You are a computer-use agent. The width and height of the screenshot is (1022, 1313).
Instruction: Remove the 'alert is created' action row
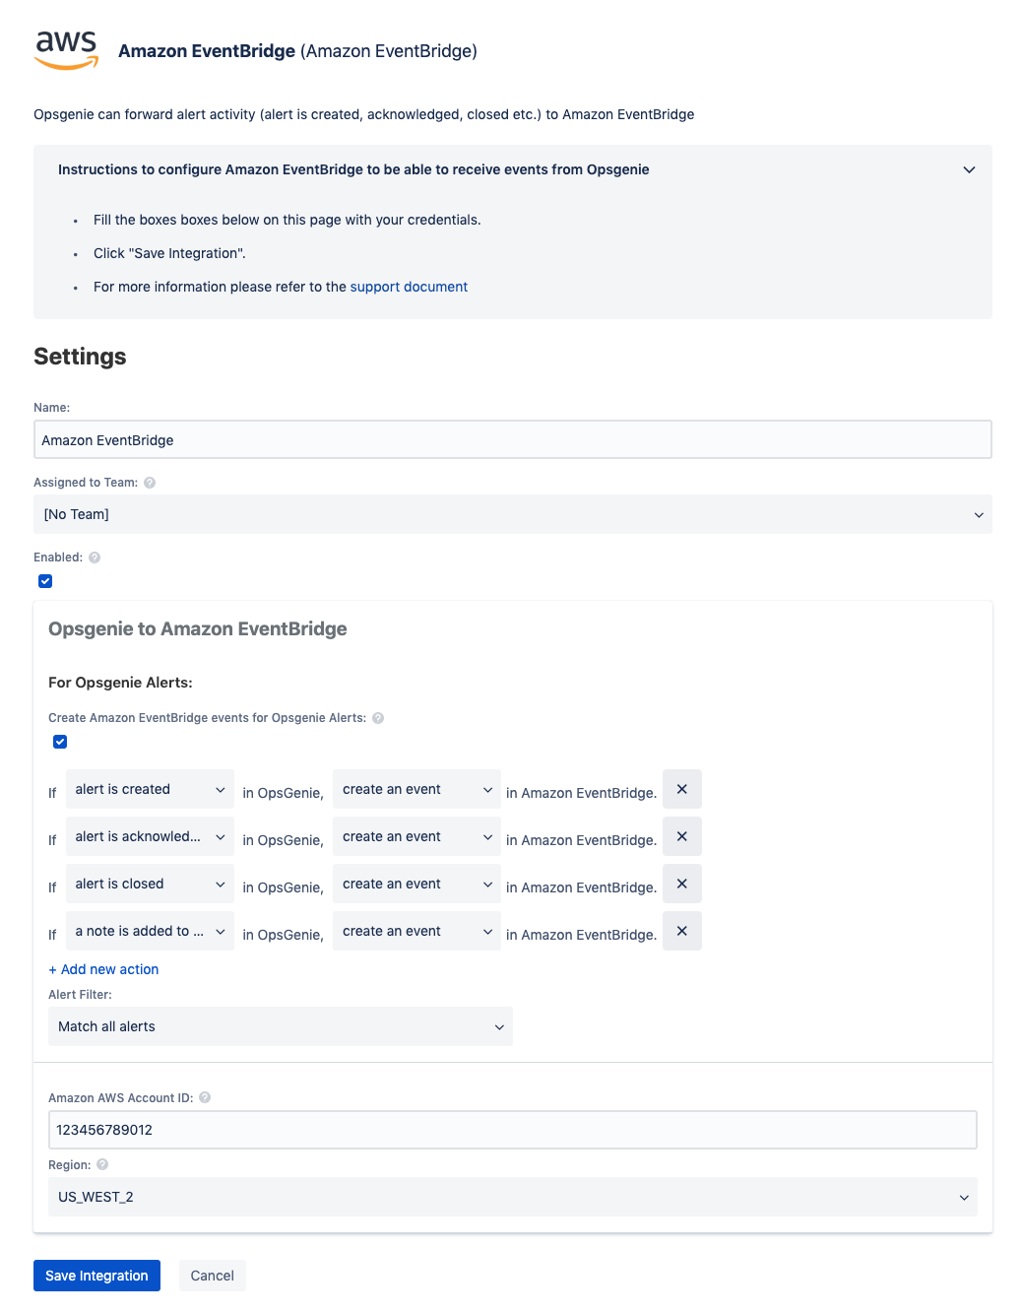click(x=682, y=789)
